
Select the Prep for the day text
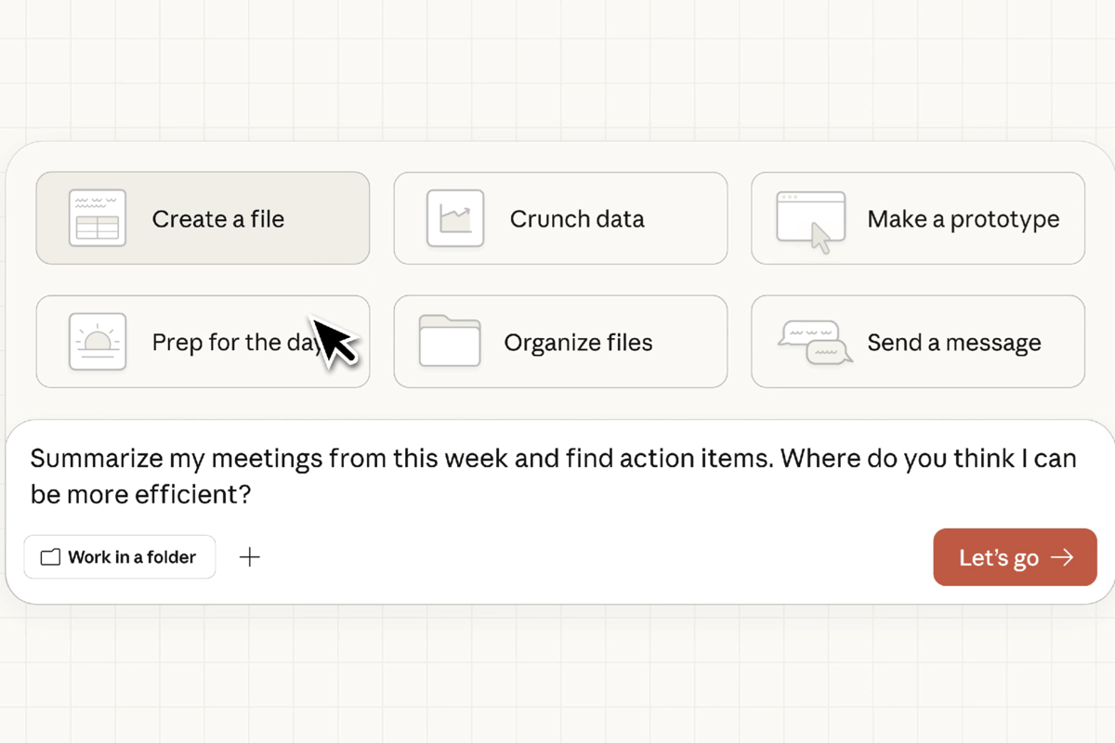[x=232, y=342]
